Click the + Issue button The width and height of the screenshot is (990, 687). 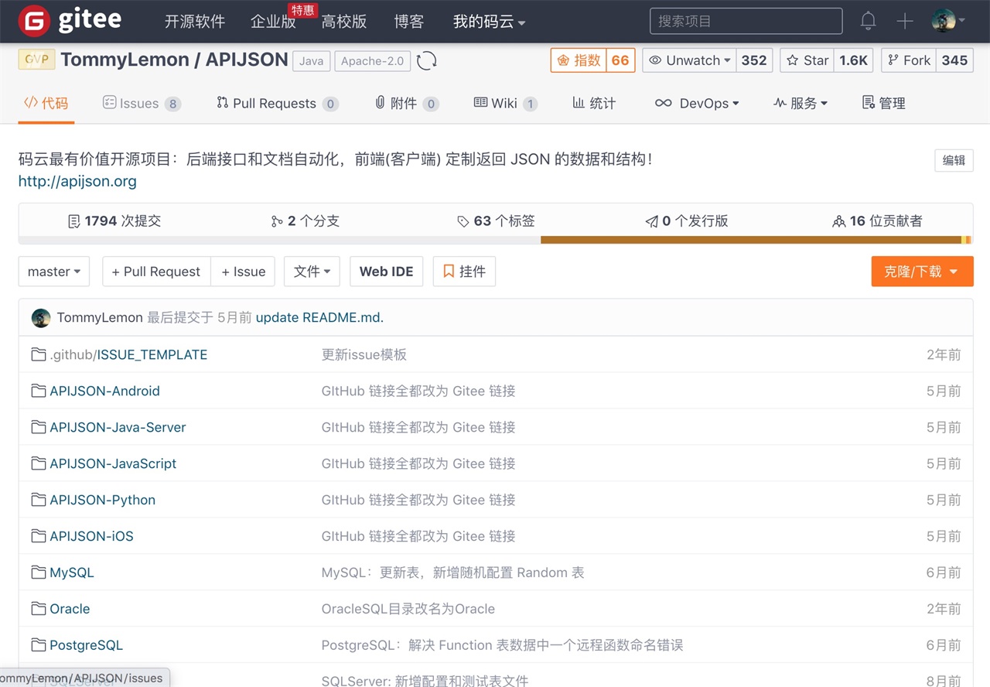click(x=243, y=272)
